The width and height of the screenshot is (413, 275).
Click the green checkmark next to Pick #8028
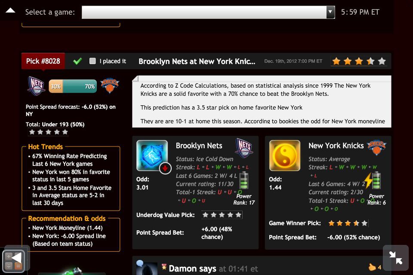pos(77,61)
